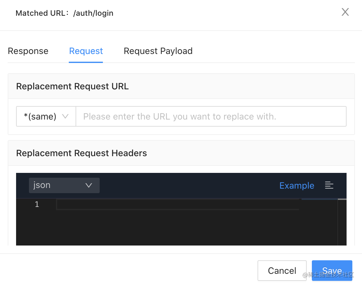The height and width of the screenshot is (286, 362).
Task: Click the chevron arrow next to *(same)
Action: (65, 116)
